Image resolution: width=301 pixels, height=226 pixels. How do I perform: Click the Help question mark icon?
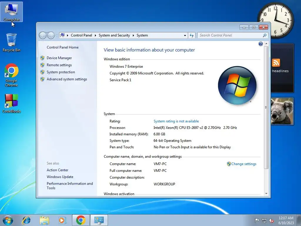(260, 44)
